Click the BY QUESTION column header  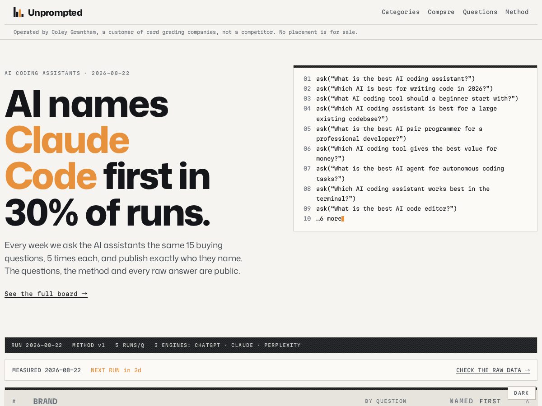point(386,401)
